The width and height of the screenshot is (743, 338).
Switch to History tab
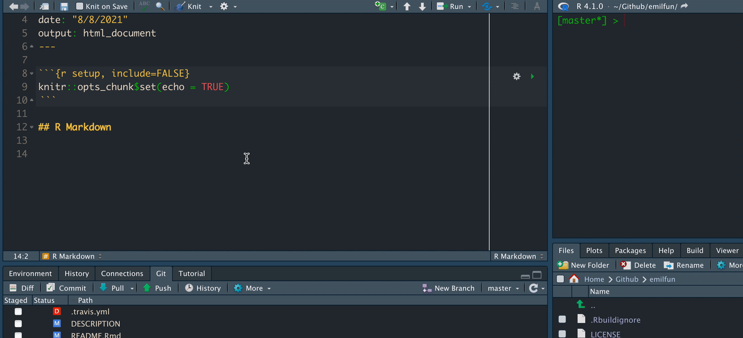tap(76, 273)
